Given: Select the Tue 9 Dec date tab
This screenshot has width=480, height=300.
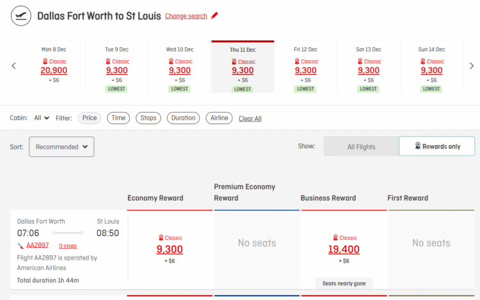Looking at the screenshot, I should click(117, 67).
